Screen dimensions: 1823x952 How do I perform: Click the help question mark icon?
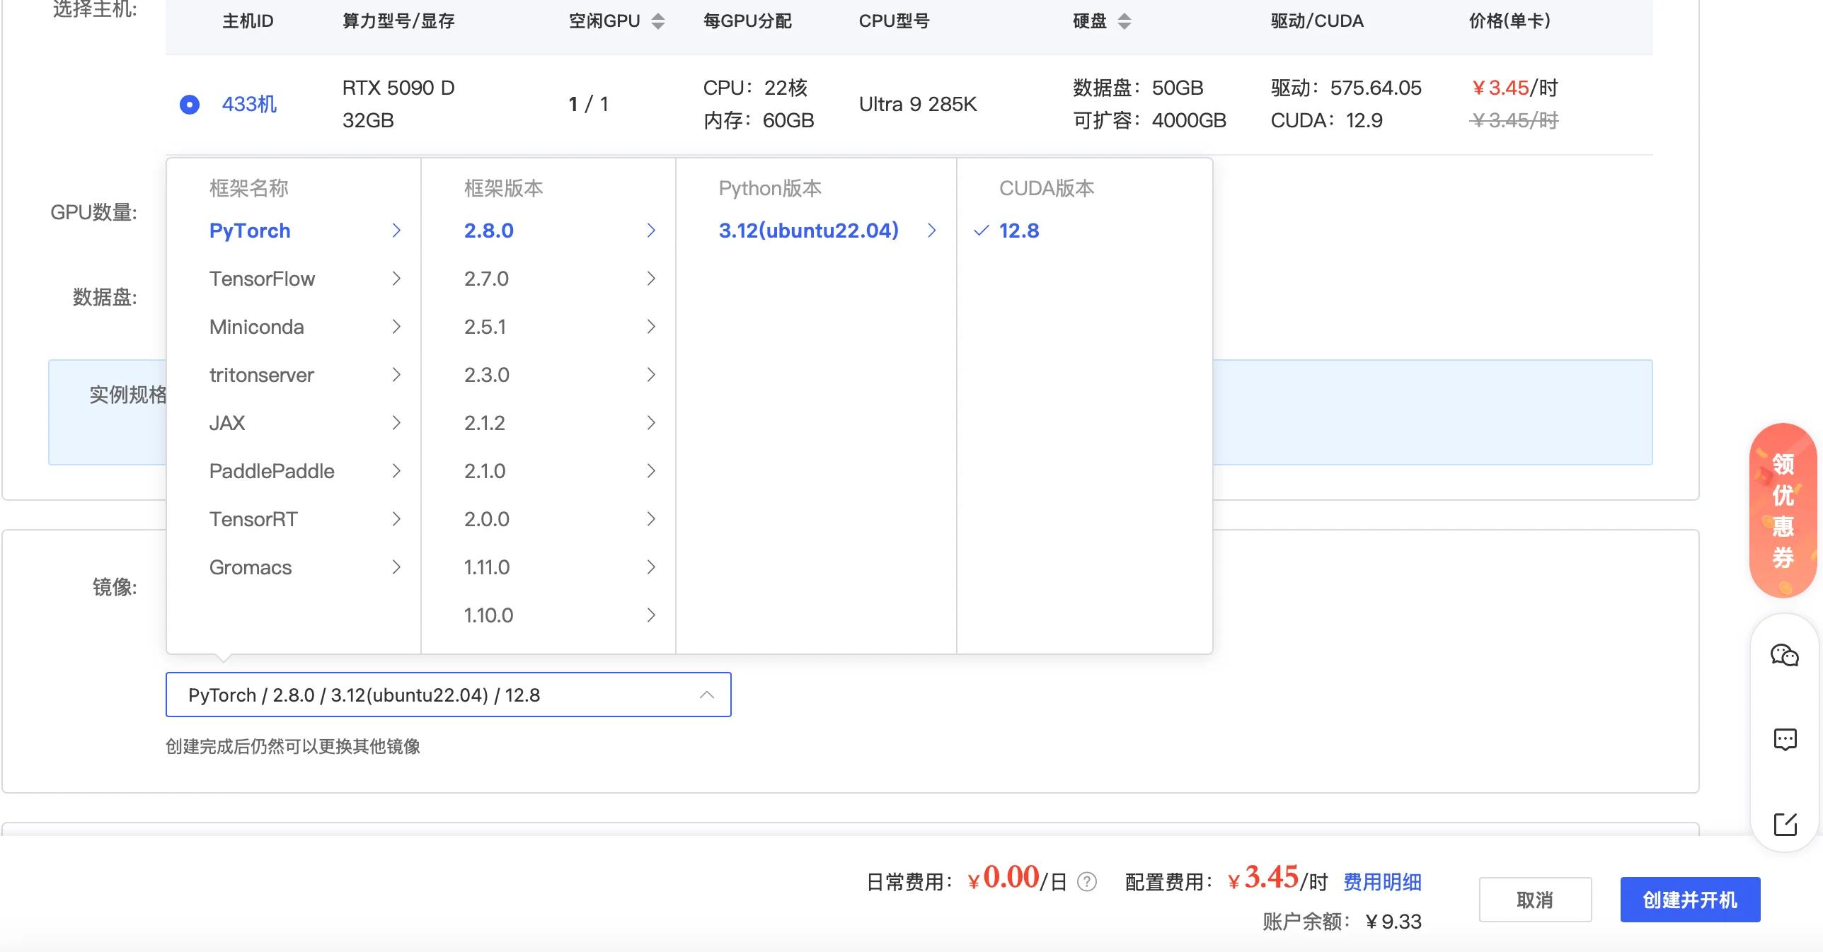point(1086,882)
